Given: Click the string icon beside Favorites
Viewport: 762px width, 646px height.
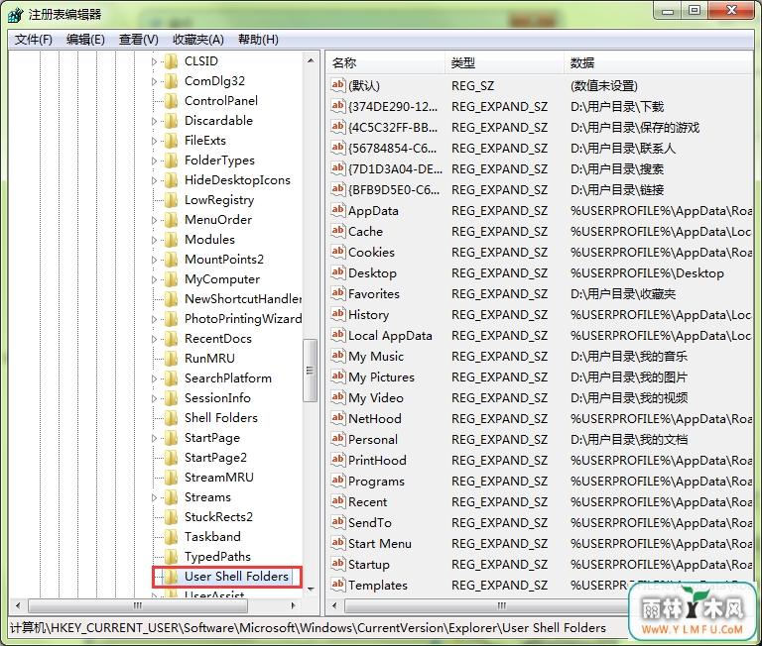Looking at the screenshot, I should click(x=337, y=293).
